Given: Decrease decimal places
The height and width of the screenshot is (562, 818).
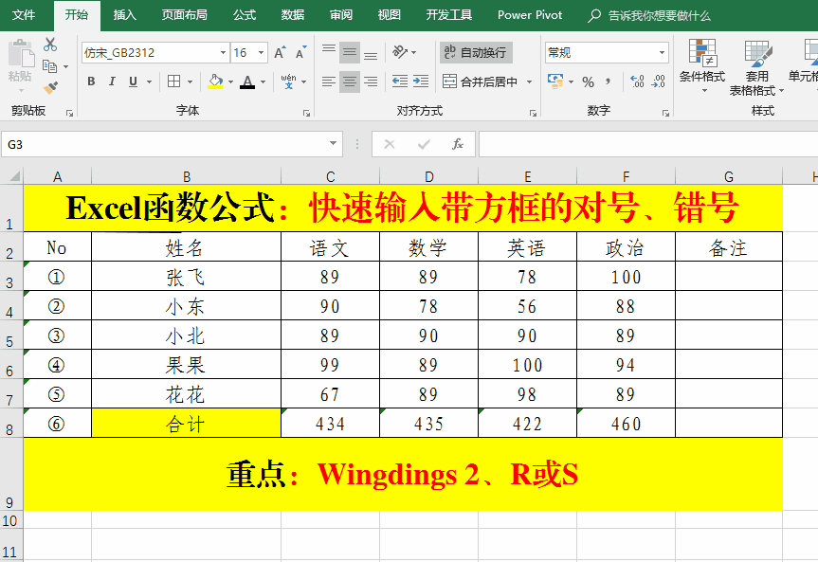Looking at the screenshot, I should click(659, 82).
